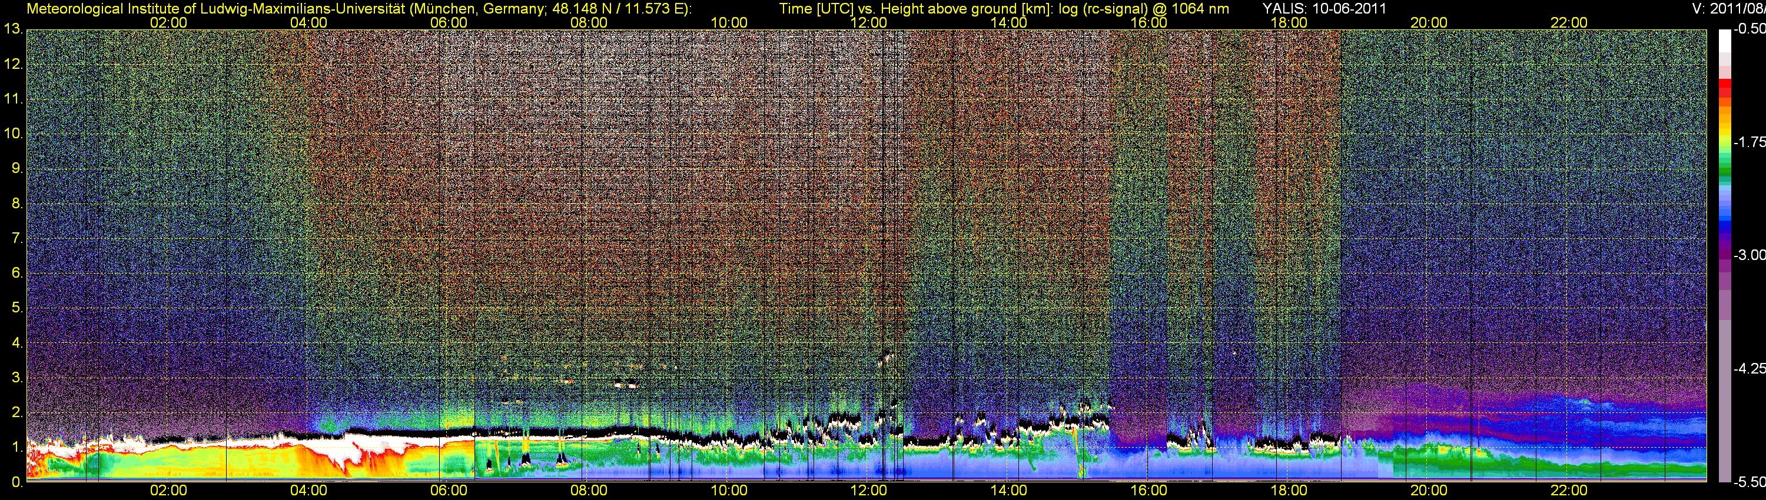Select the 0 km height axis label
The width and height of the screenshot is (1766, 500).
16,482
